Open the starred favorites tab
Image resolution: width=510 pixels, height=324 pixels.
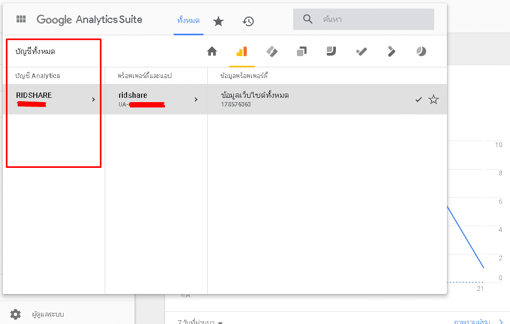pyautogui.click(x=218, y=21)
